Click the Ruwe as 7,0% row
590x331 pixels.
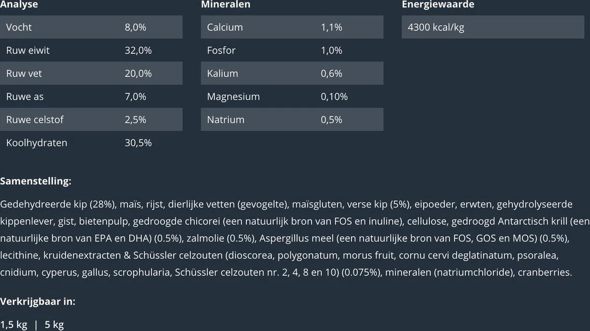pyautogui.click(x=91, y=97)
